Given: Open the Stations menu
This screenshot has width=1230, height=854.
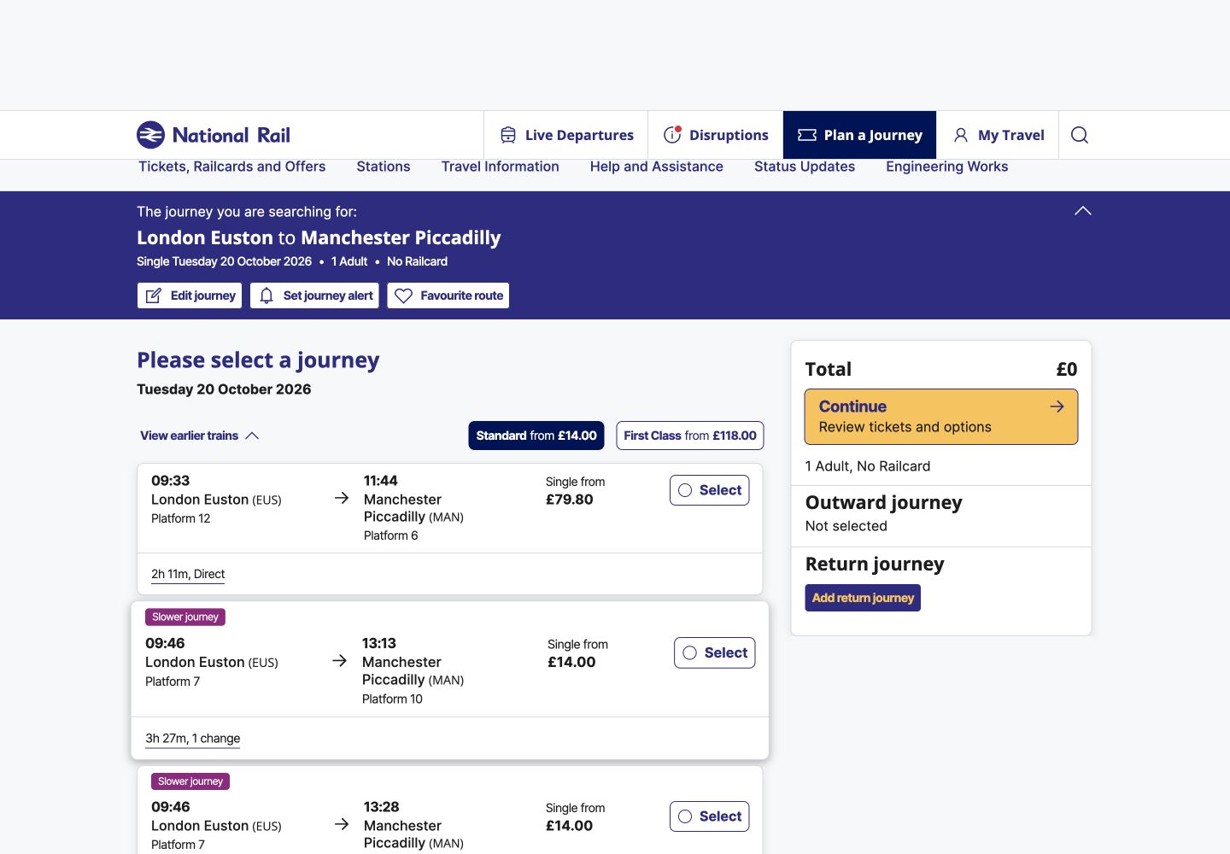Looking at the screenshot, I should point(384,167).
